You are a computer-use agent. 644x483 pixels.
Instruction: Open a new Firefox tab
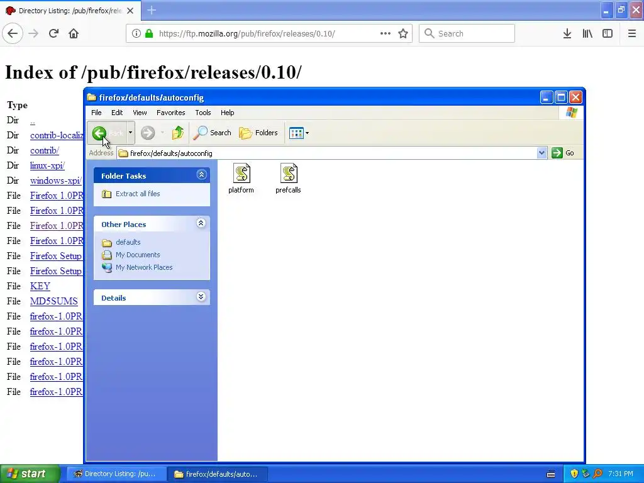click(152, 10)
